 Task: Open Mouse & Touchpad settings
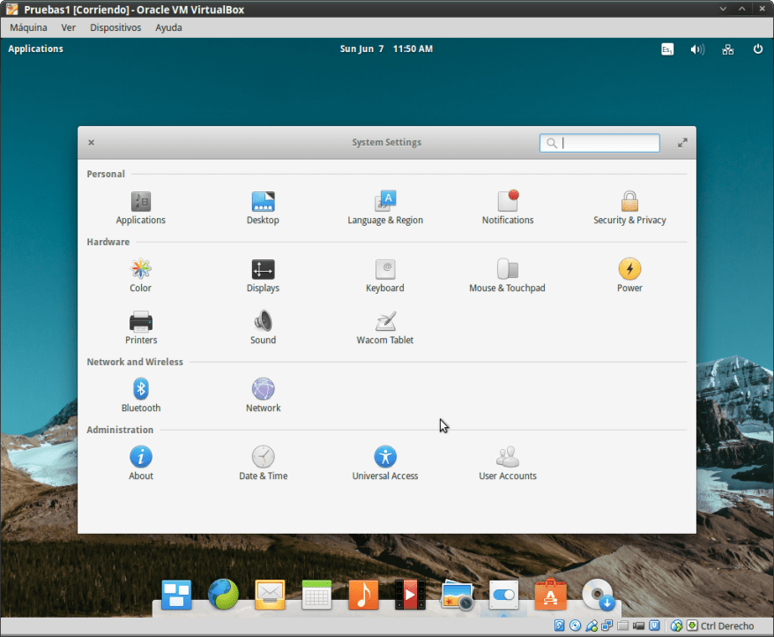(507, 274)
